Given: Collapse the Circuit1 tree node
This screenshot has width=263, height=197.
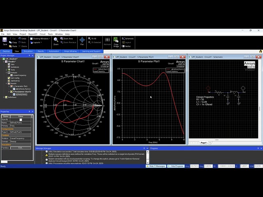Looking at the screenshot, I should (4, 62).
